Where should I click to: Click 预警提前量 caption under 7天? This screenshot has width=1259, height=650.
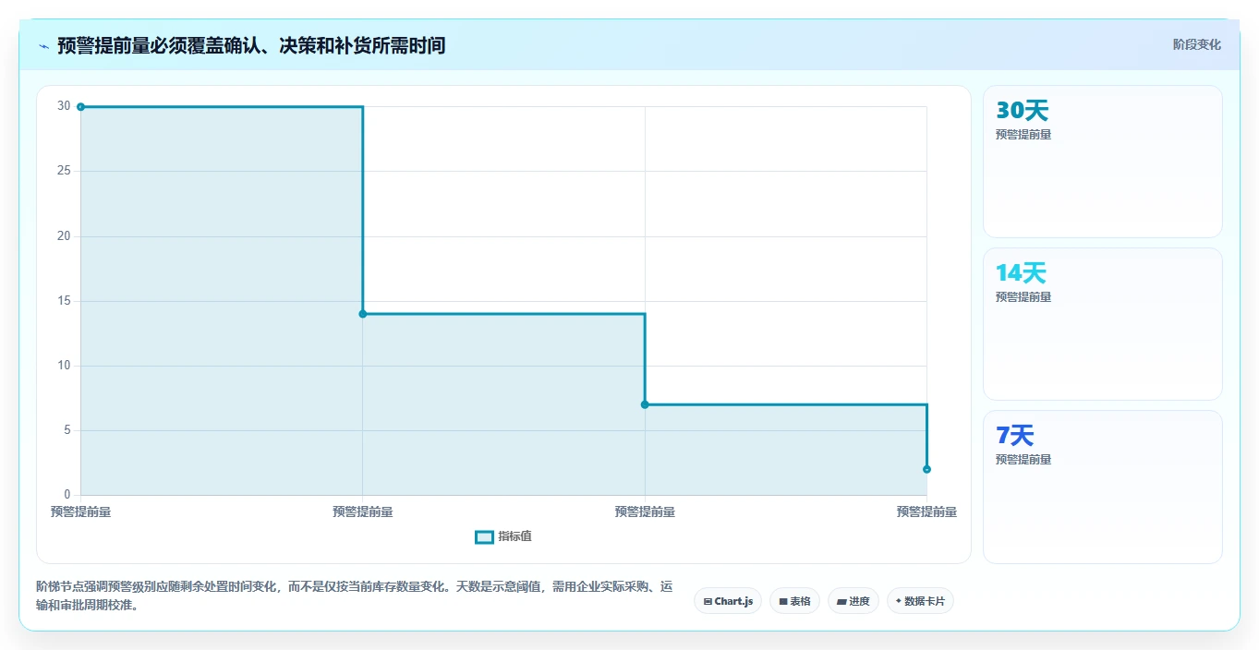(1023, 460)
